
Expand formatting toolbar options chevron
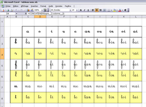pos(128,10)
